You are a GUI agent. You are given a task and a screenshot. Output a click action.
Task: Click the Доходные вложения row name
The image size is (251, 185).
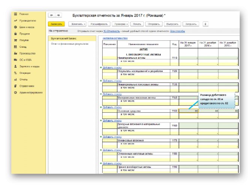[139, 126]
